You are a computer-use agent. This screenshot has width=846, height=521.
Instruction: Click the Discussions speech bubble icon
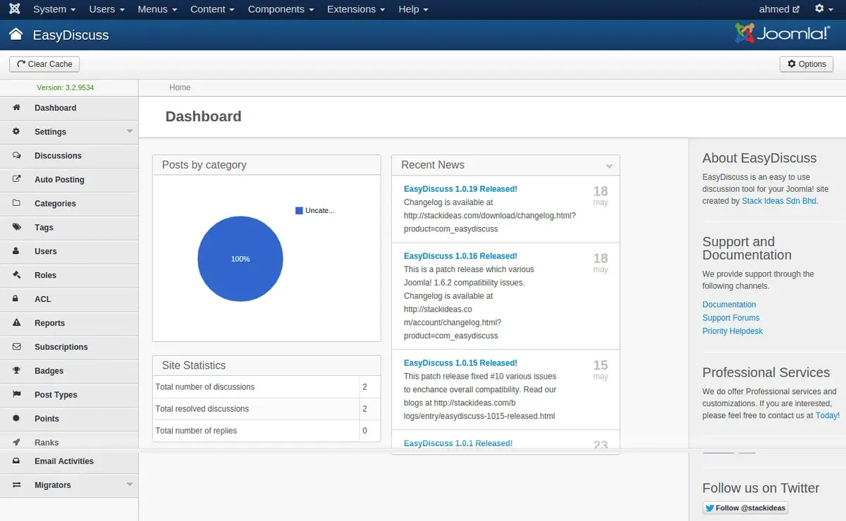click(17, 155)
